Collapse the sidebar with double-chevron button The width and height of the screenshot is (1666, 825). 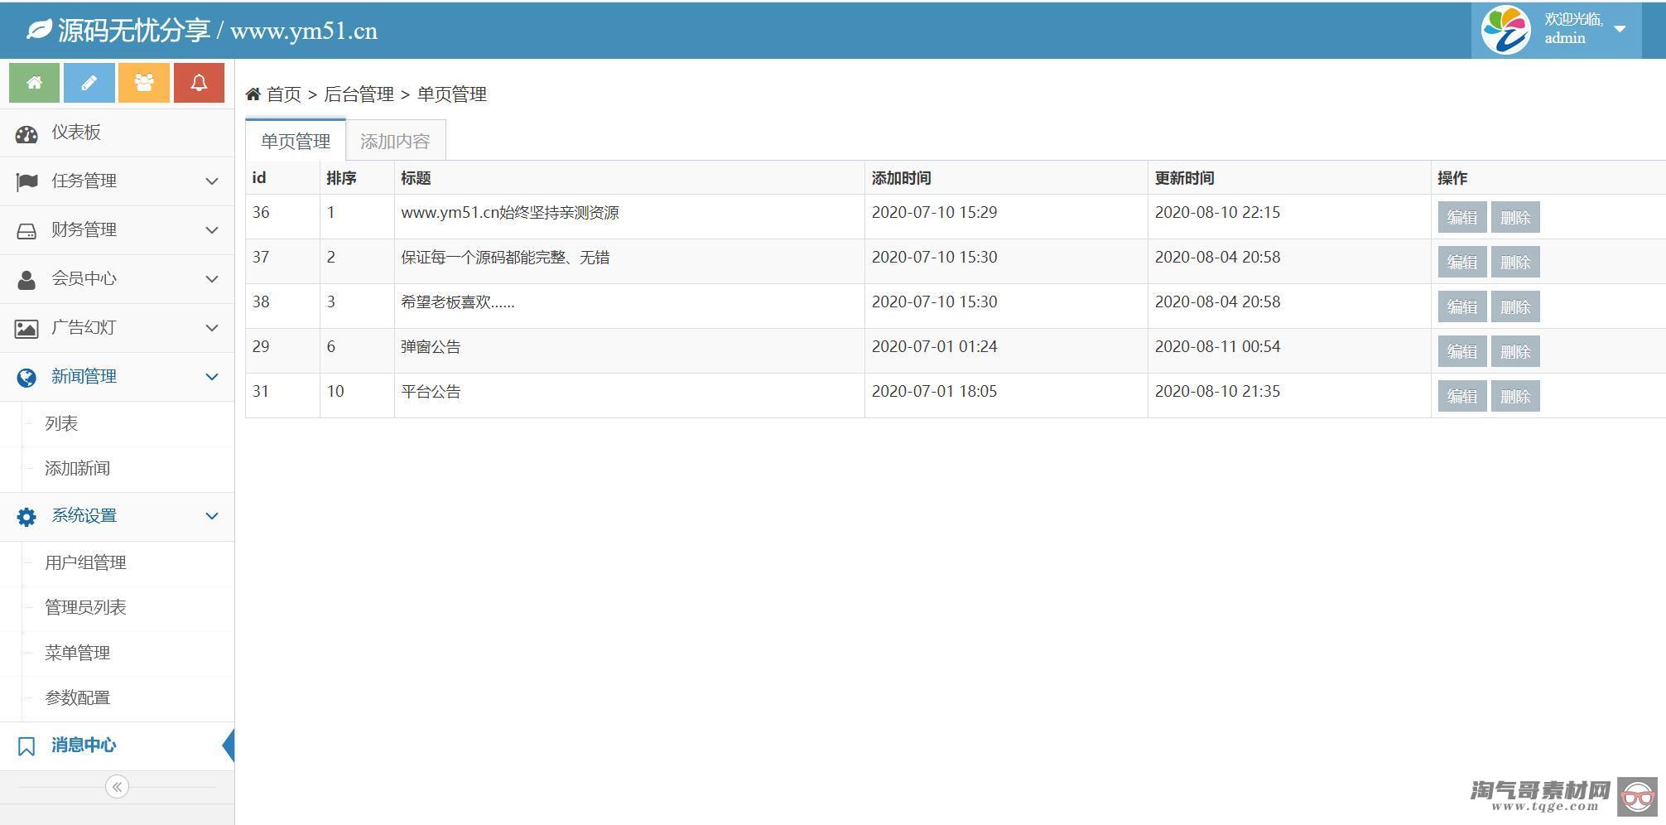[x=117, y=786]
